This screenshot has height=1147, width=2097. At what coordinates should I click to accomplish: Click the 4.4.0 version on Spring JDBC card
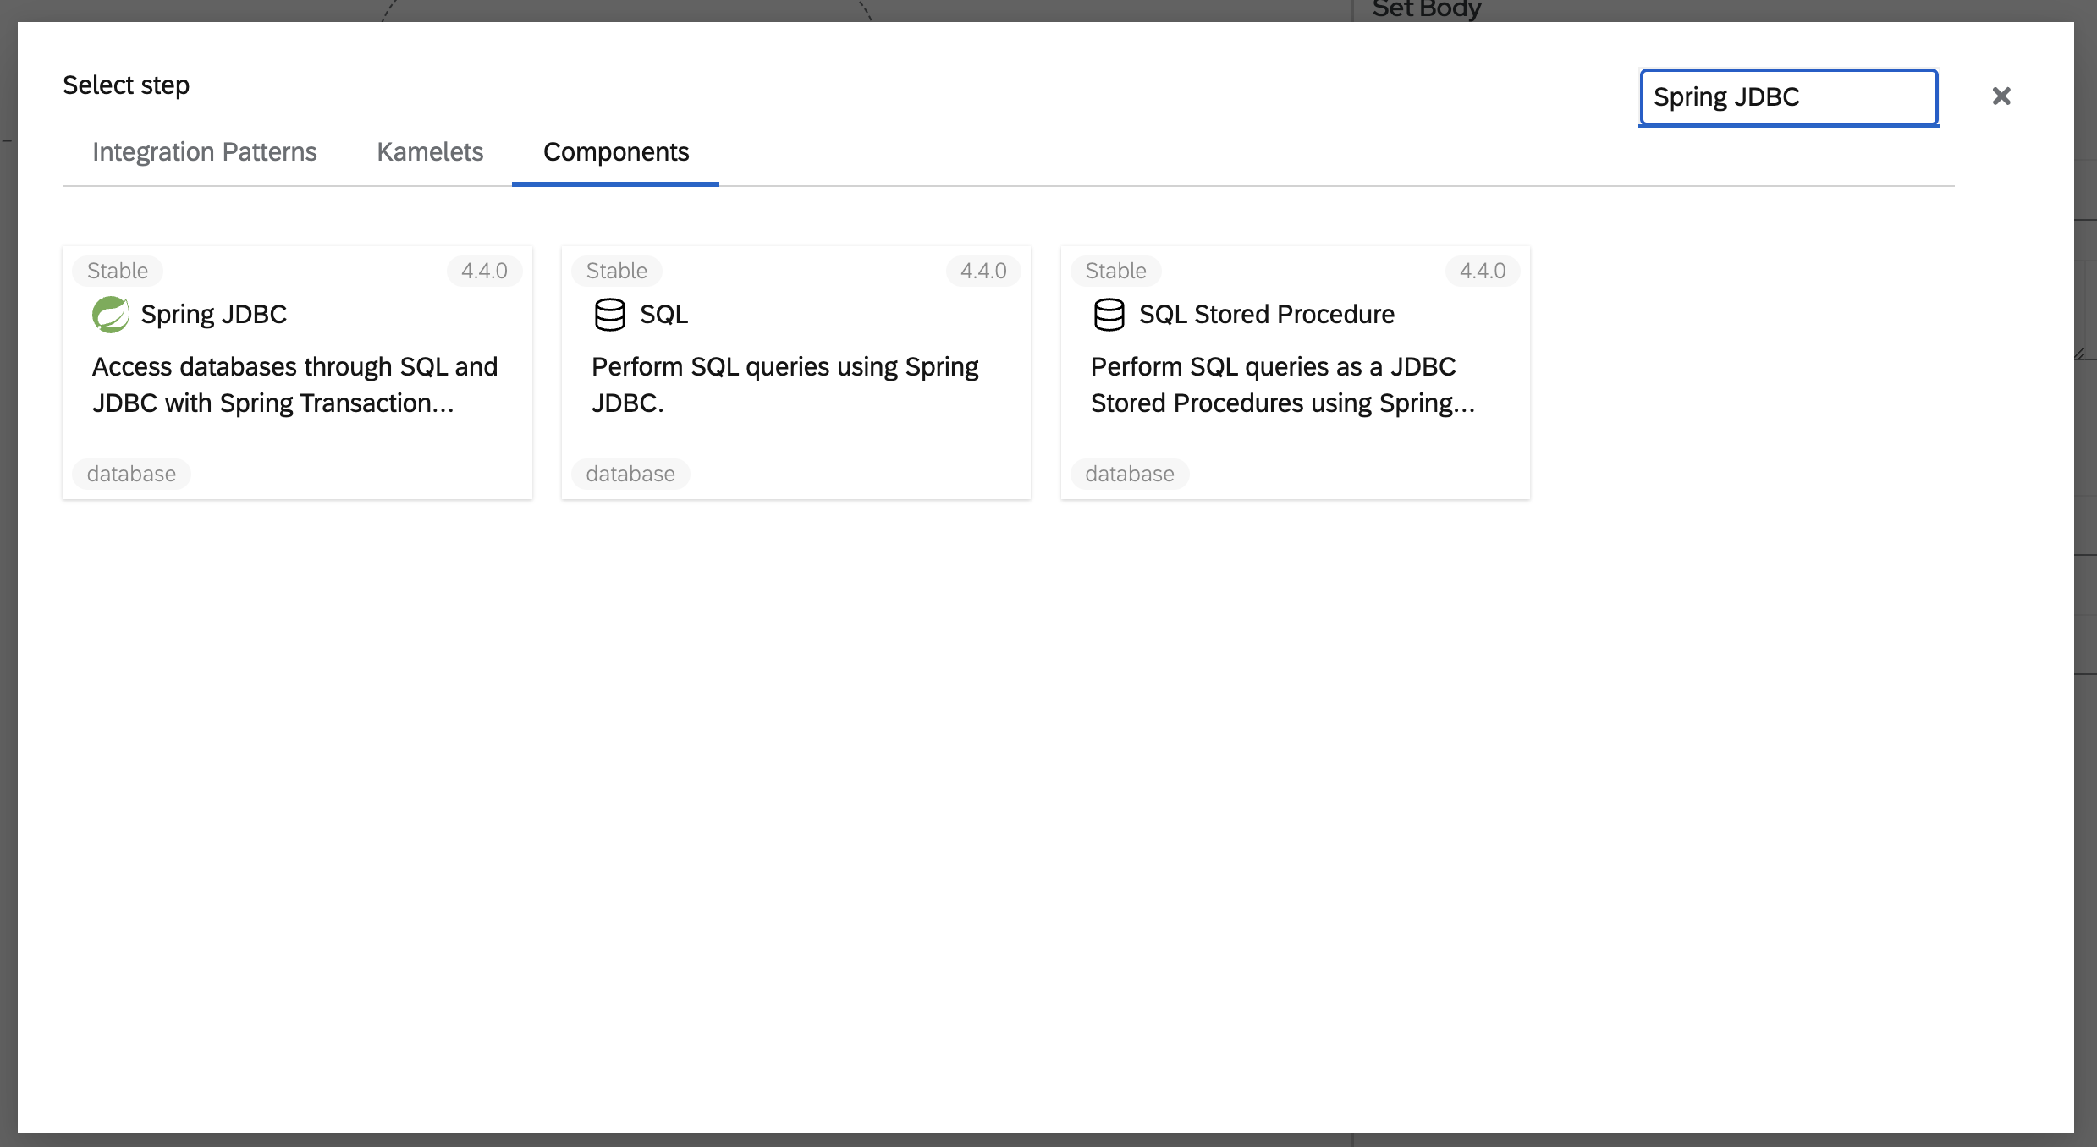pyautogui.click(x=484, y=271)
